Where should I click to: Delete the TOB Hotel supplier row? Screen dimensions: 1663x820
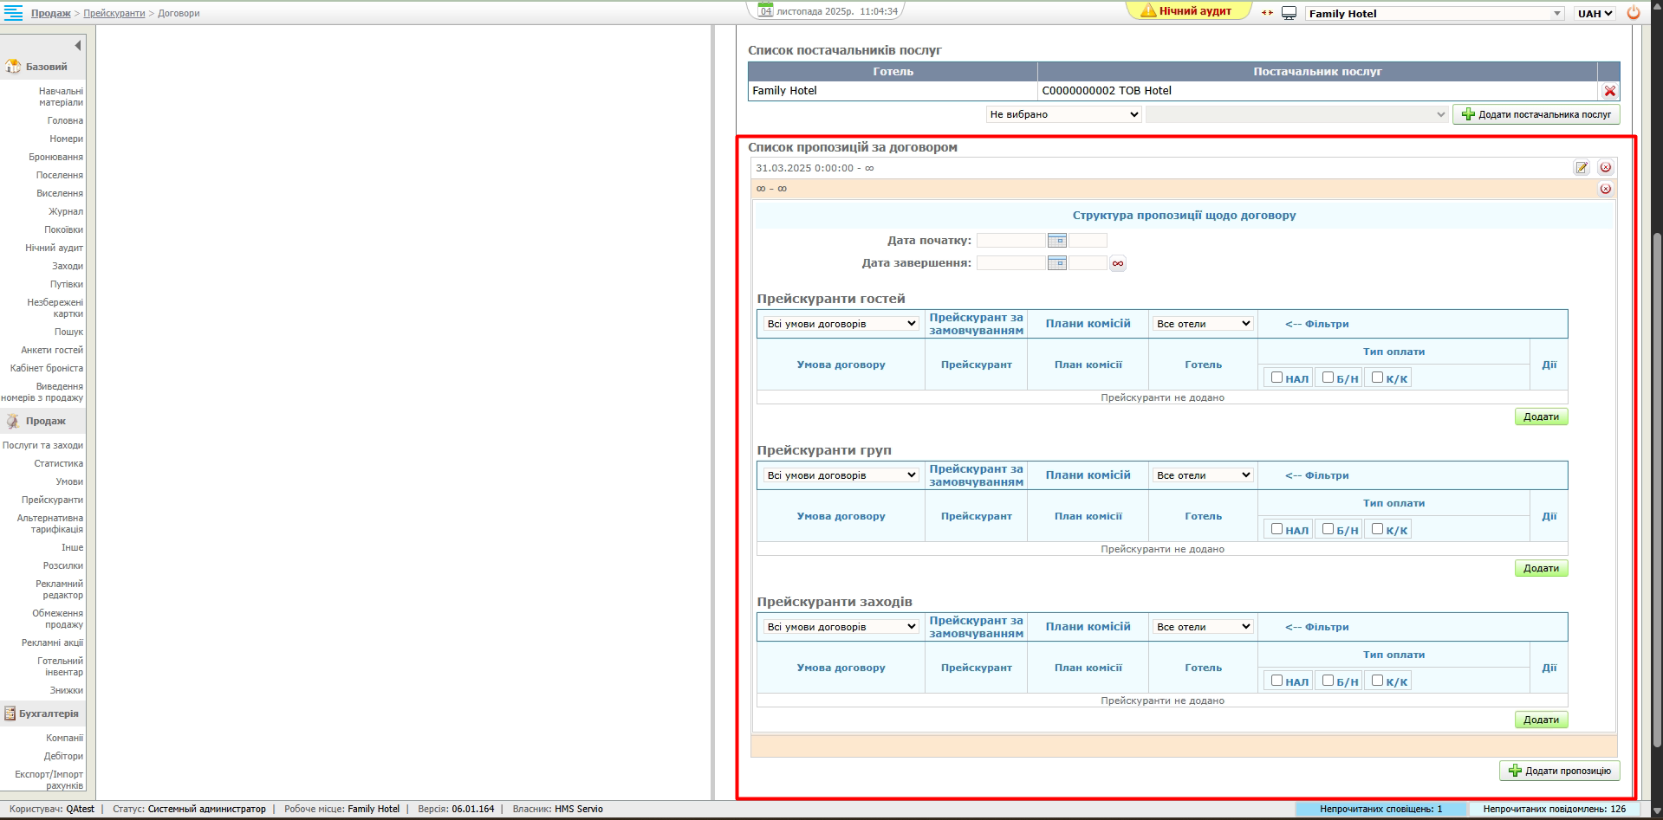pyautogui.click(x=1609, y=91)
